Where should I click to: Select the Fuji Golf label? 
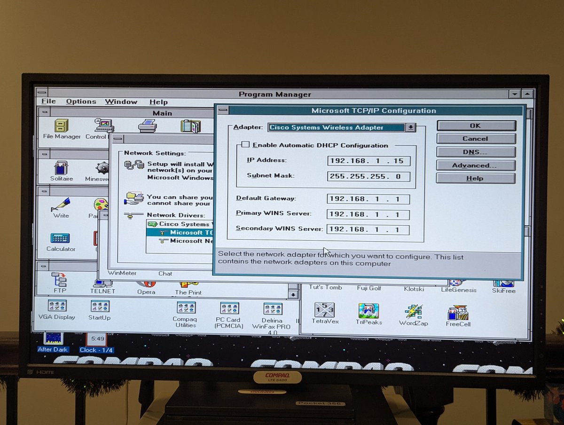[x=369, y=288]
